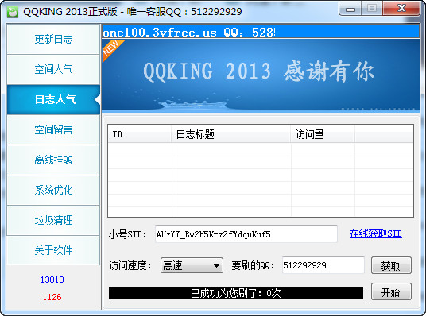
Task: Click the 获取 button
Action: (x=391, y=265)
